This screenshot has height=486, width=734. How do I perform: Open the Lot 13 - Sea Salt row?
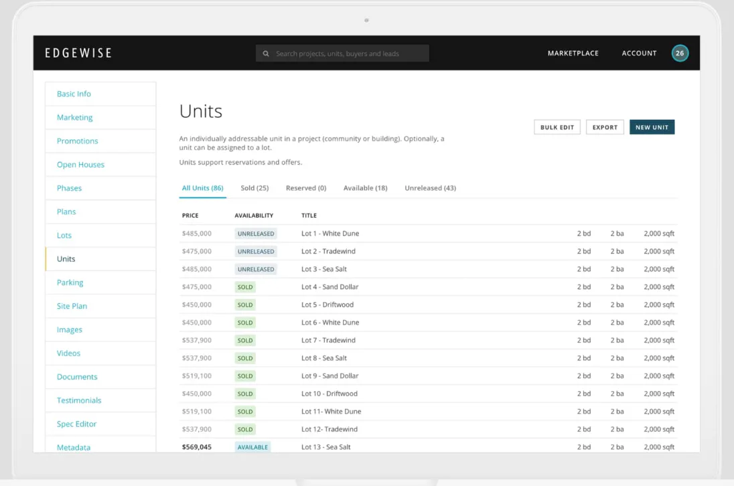tap(428, 447)
